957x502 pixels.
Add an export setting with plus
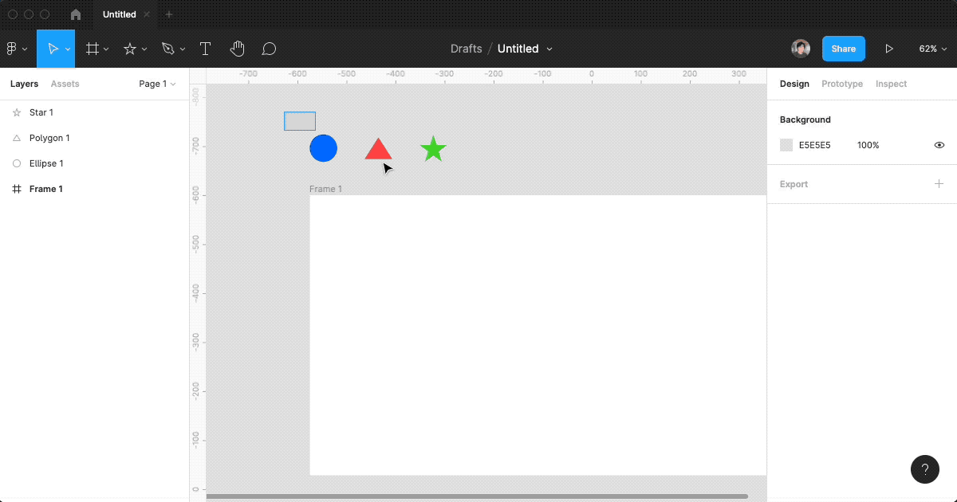939,184
